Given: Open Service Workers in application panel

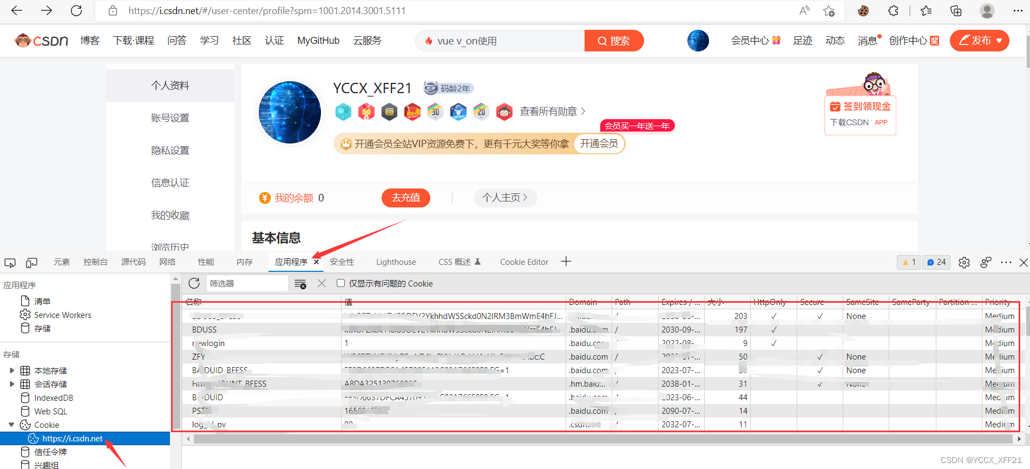Looking at the screenshot, I should tap(63, 315).
